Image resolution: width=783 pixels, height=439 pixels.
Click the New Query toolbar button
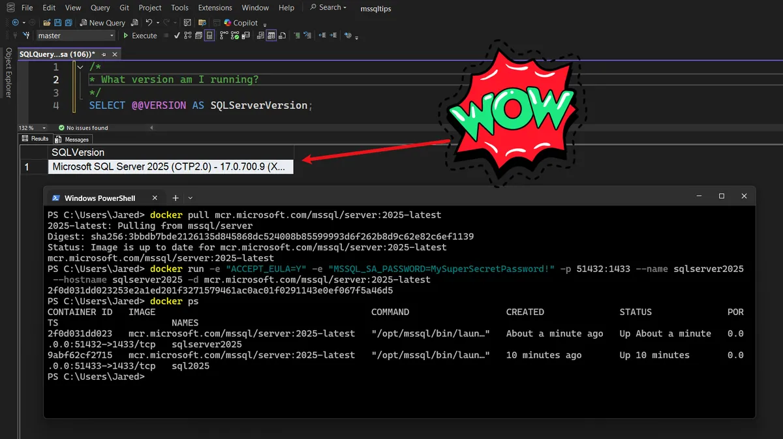pyautogui.click(x=103, y=23)
